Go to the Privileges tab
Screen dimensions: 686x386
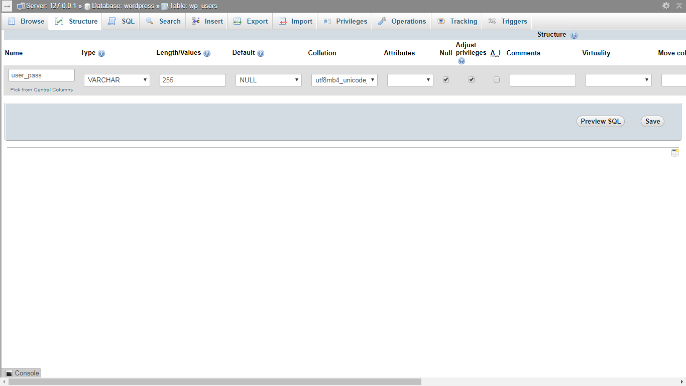coord(345,21)
